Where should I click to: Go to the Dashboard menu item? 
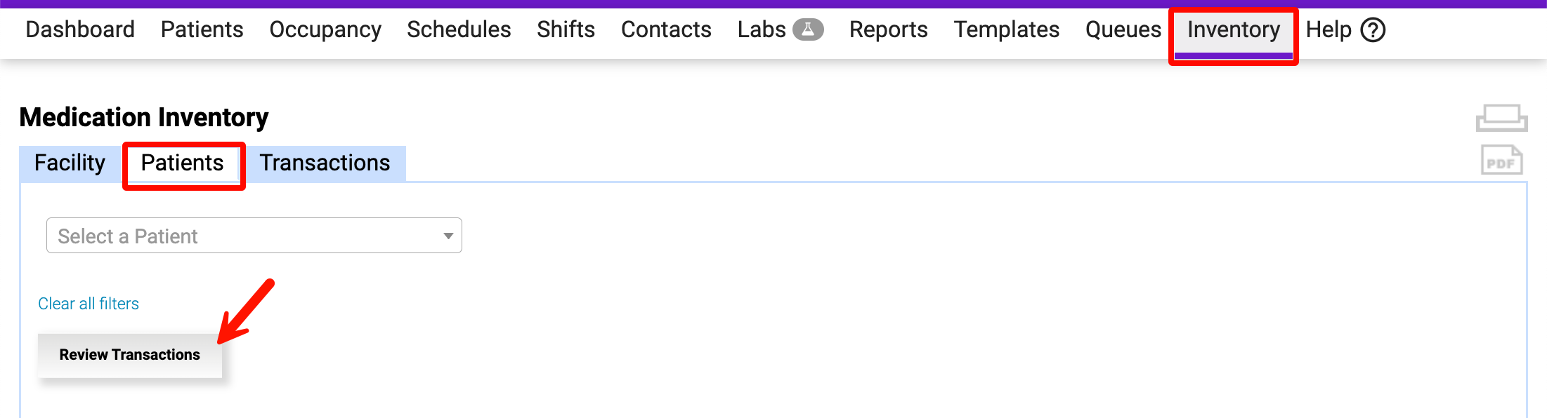point(80,29)
